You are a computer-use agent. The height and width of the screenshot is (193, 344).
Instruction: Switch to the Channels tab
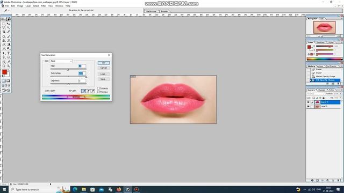[x=321, y=90]
